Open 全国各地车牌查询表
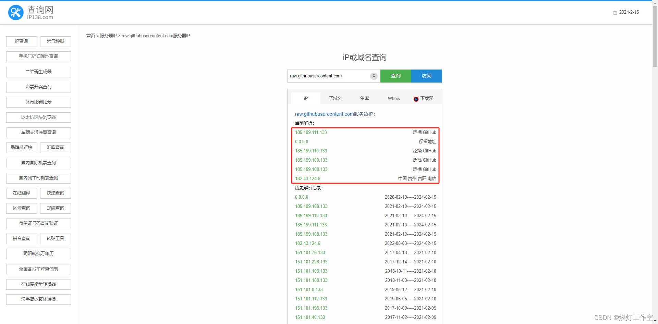Screen dimensions: 658x324 (38, 269)
